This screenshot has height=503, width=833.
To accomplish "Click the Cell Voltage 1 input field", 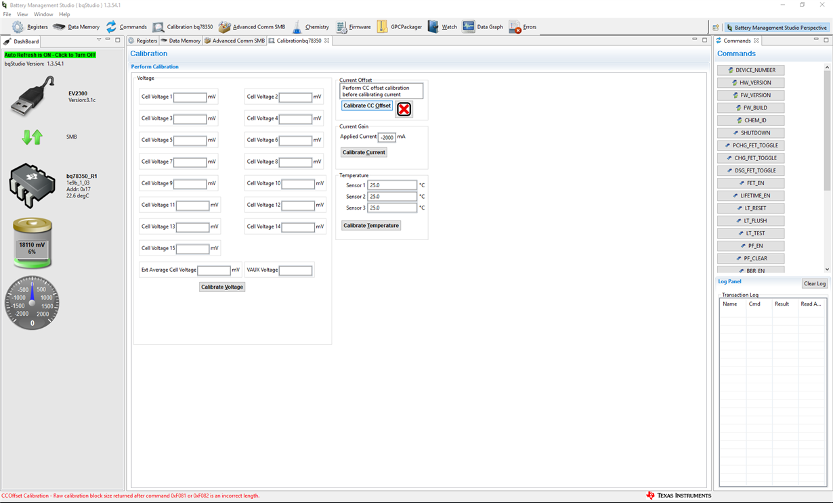I will 190,97.
